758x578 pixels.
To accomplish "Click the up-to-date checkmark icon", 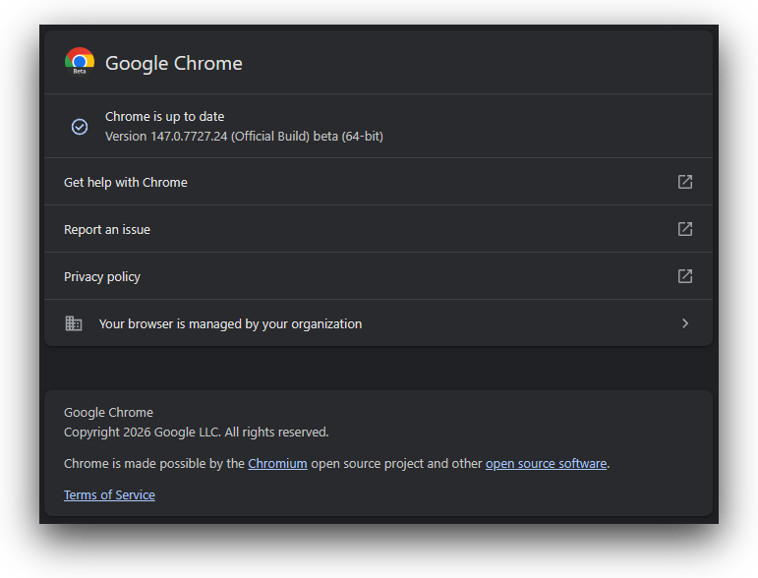I will click(x=80, y=127).
